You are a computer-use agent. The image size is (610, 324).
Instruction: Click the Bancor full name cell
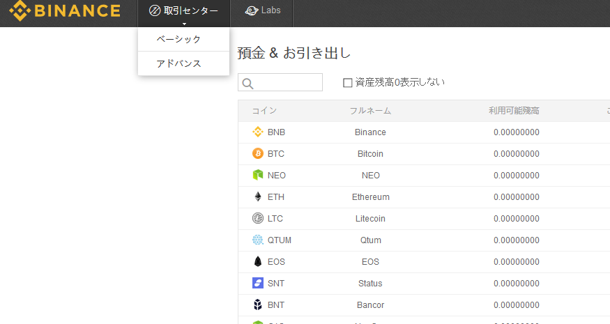pyautogui.click(x=370, y=305)
